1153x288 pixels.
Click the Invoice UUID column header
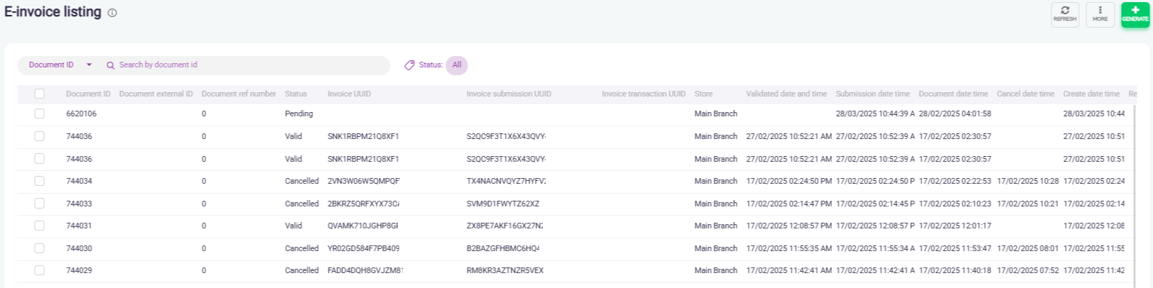point(349,94)
